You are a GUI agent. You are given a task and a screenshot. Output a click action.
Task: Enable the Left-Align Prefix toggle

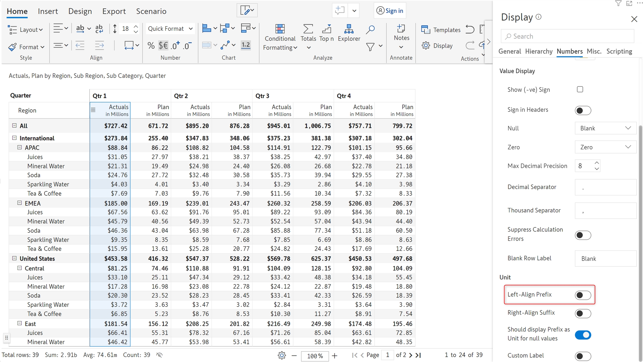coord(583,295)
